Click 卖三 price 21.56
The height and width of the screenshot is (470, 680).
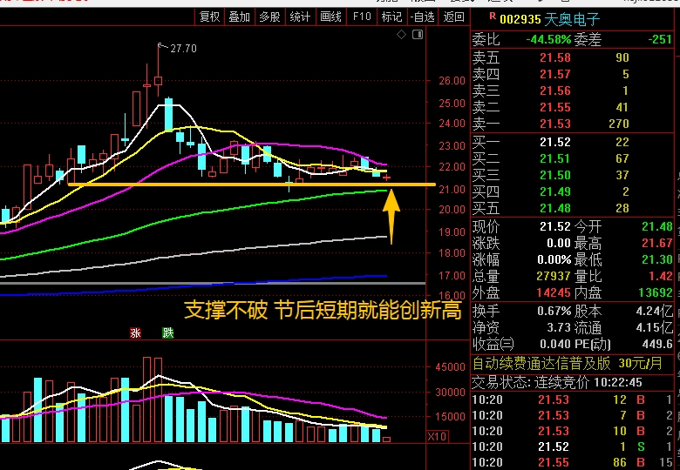coord(555,91)
